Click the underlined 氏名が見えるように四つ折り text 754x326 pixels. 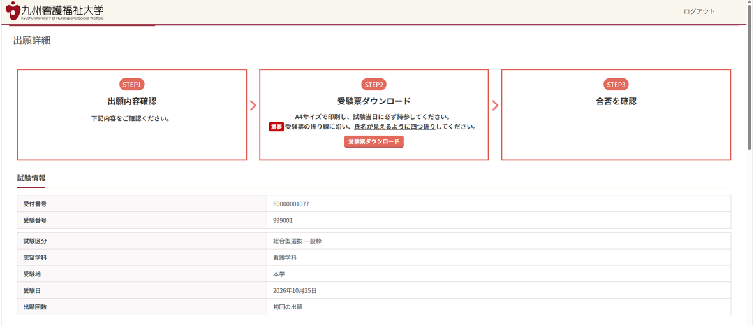pyautogui.click(x=394, y=127)
